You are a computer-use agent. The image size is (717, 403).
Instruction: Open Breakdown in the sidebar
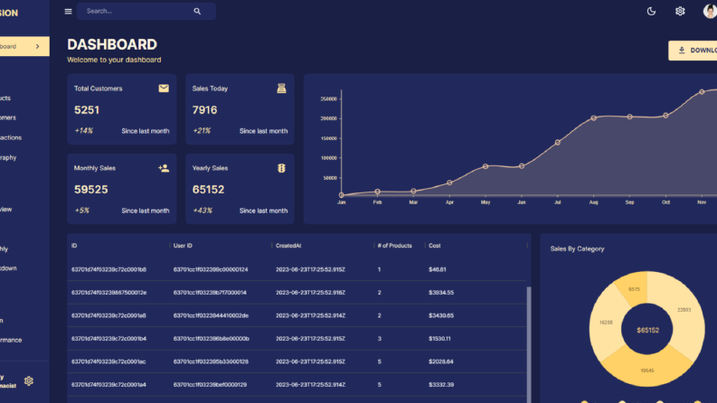8,268
